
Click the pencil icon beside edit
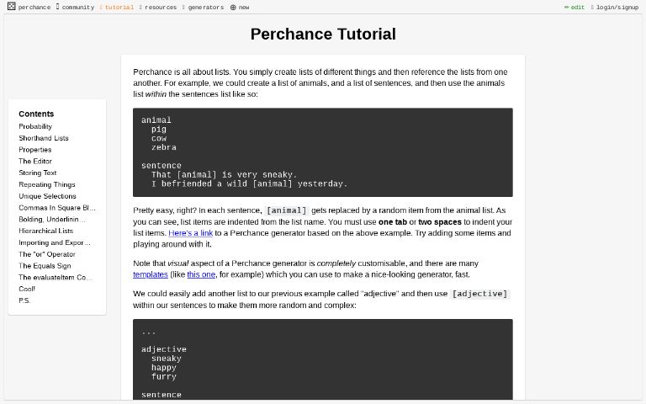click(566, 8)
